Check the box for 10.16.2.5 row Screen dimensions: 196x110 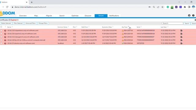[x=1, y=43]
